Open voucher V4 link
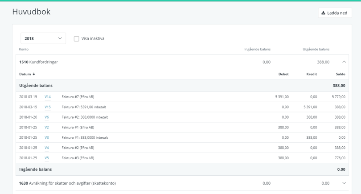Screen dimensions: 361x194 (47, 148)
